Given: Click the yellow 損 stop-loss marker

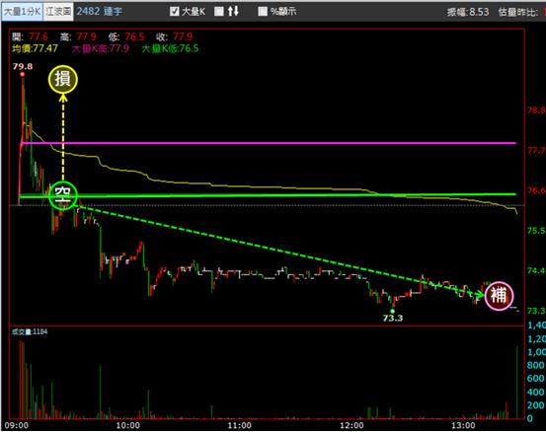Looking at the screenshot, I should tap(63, 80).
